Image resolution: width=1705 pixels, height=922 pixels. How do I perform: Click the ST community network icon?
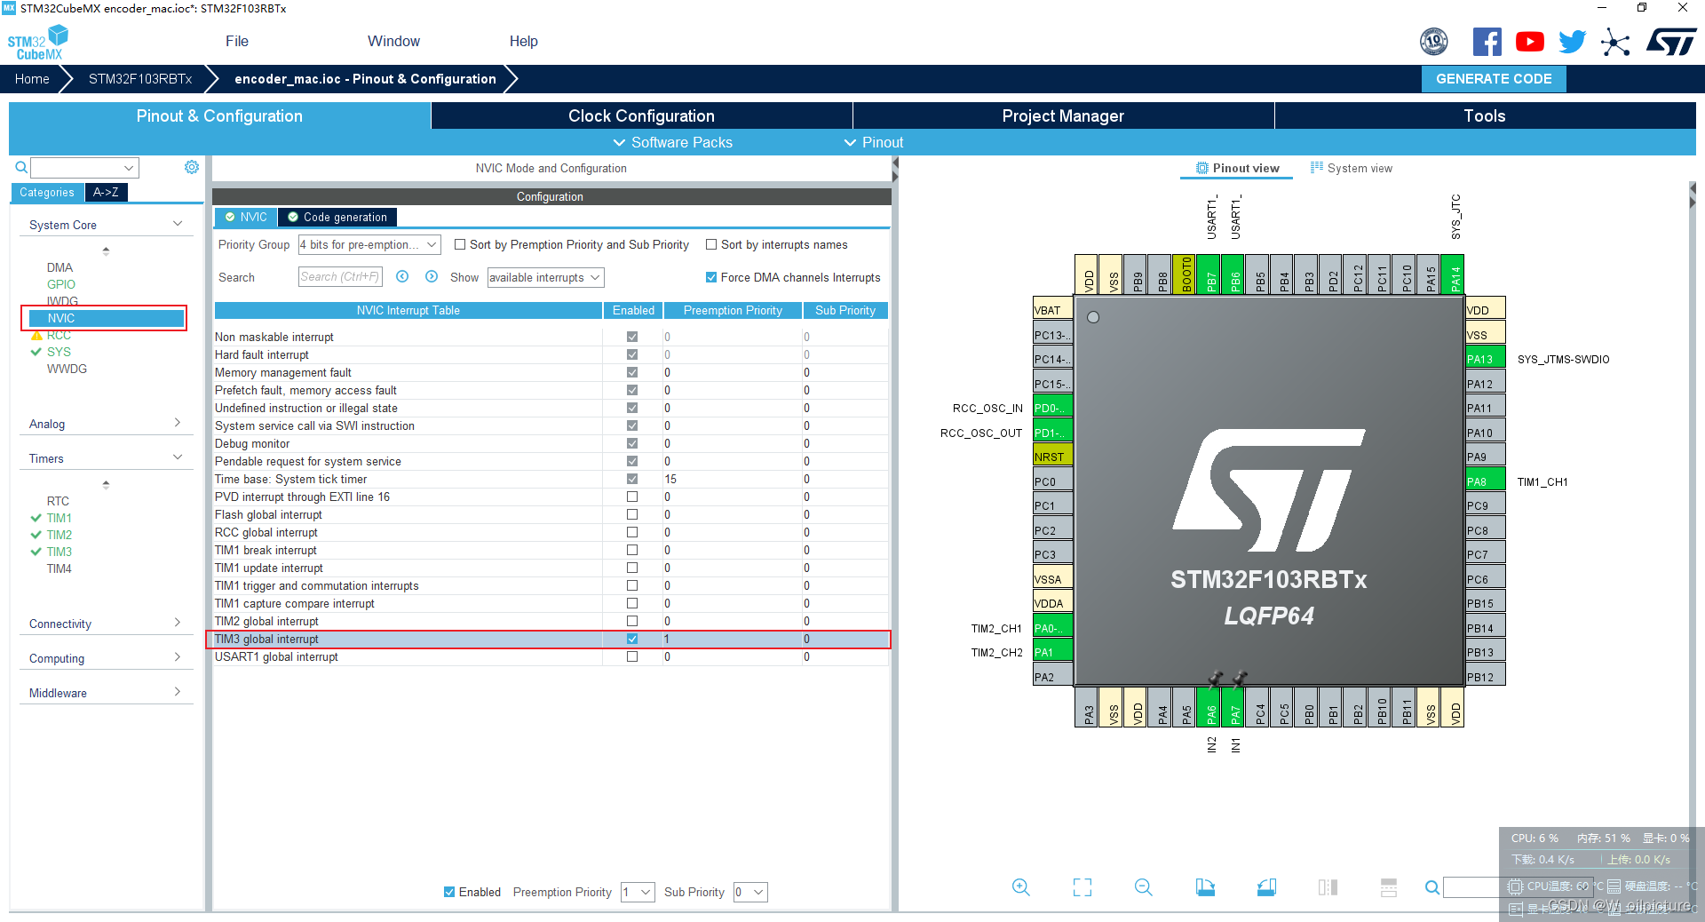pyautogui.click(x=1615, y=42)
